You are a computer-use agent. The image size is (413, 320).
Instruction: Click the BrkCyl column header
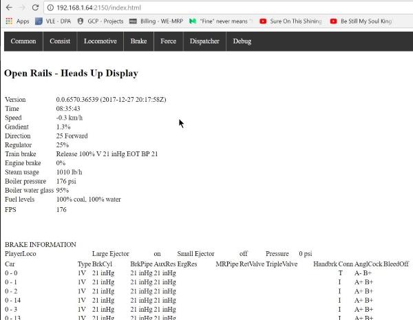coord(102,264)
